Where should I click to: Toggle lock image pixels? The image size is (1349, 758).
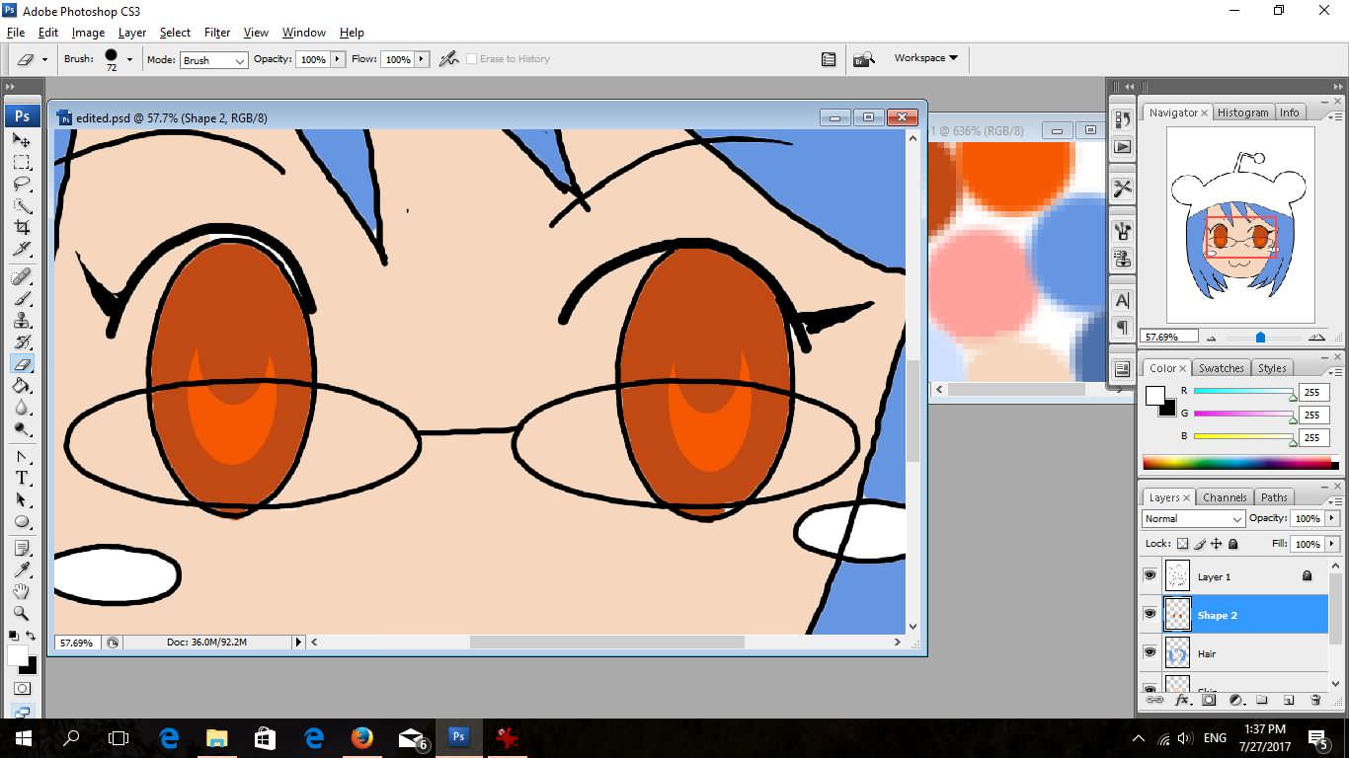click(1200, 544)
